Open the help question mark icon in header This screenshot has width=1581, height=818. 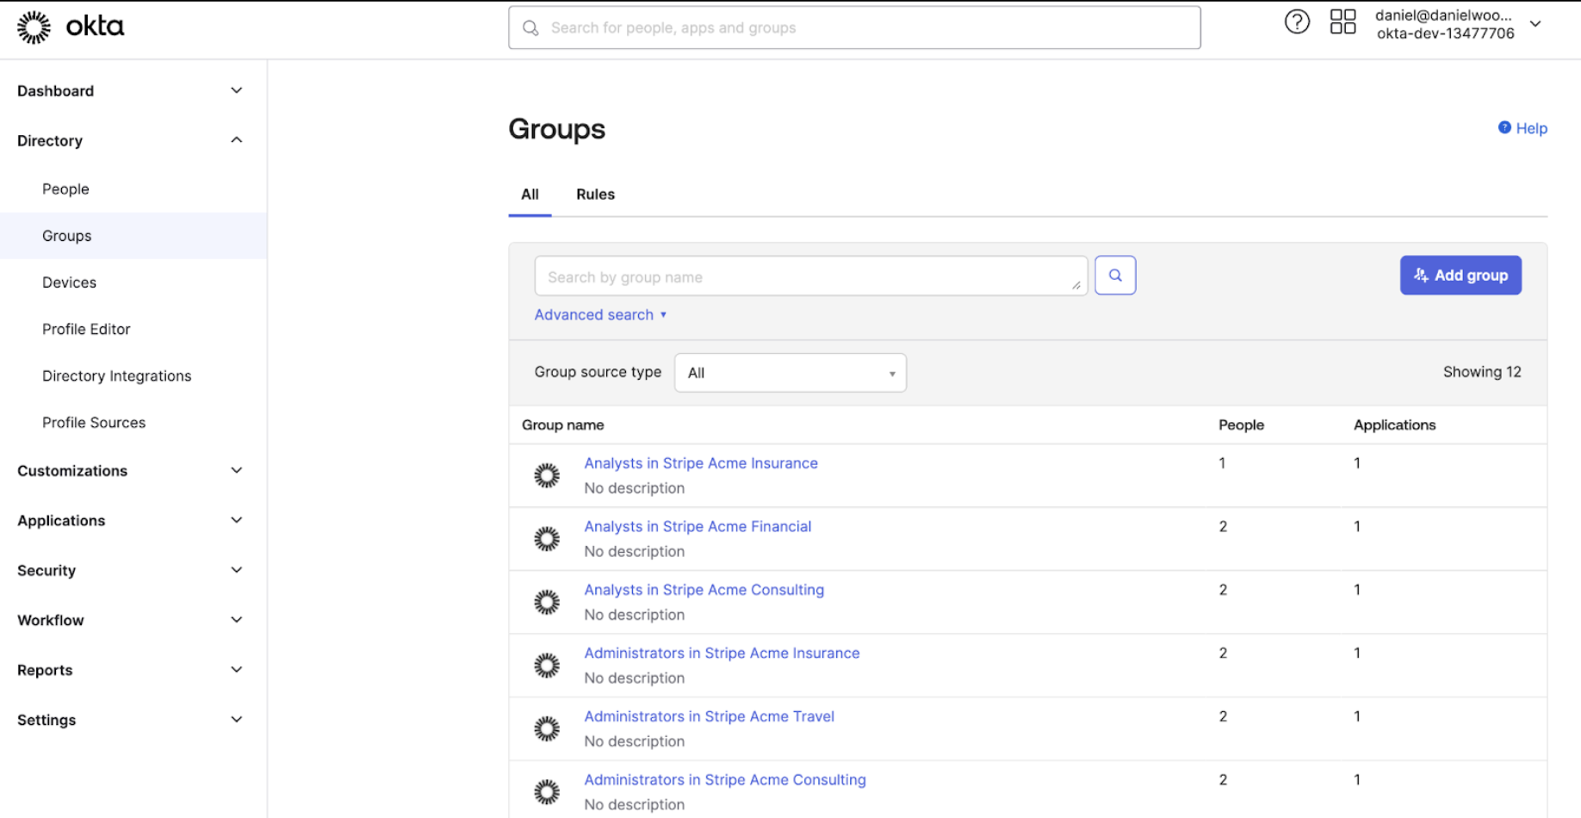tap(1297, 22)
